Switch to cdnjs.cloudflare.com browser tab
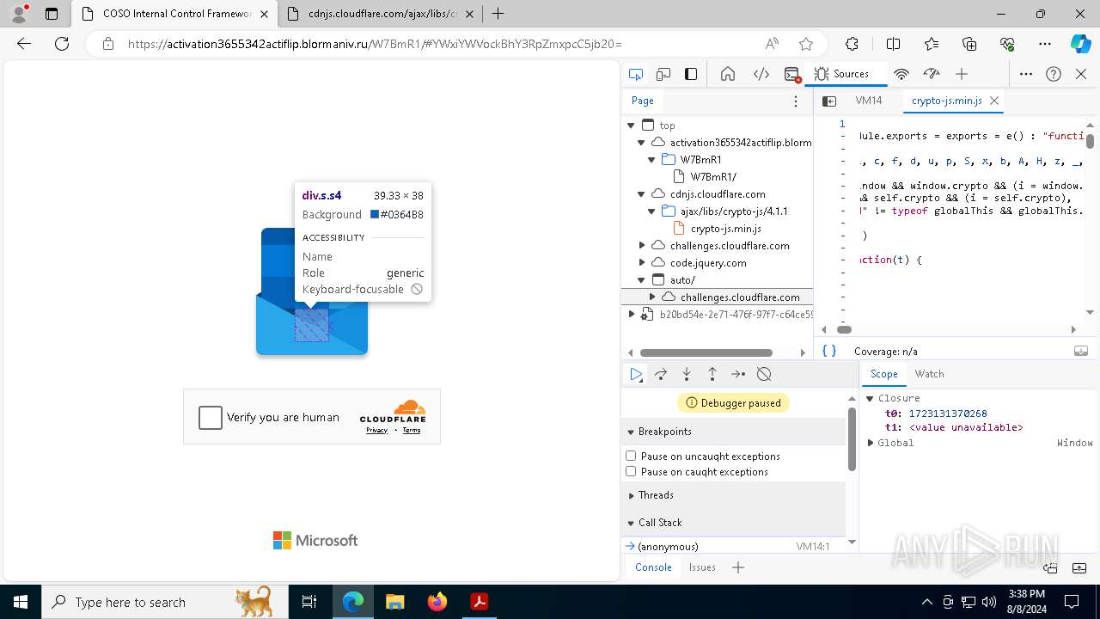This screenshot has width=1100, height=619. point(378,14)
